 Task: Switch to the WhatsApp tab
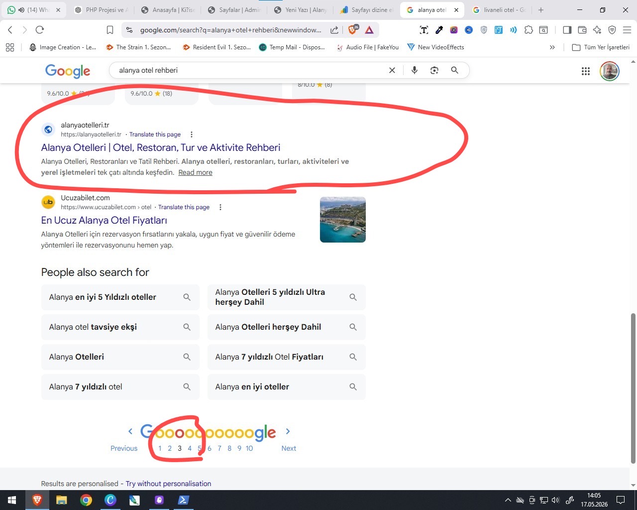pos(34,10)
